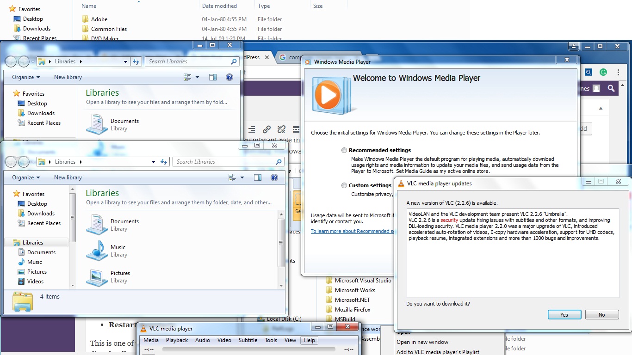Open Chrome's three-dot menu
Viewport: 632px width, 355px height.
(x=619, y=72)
